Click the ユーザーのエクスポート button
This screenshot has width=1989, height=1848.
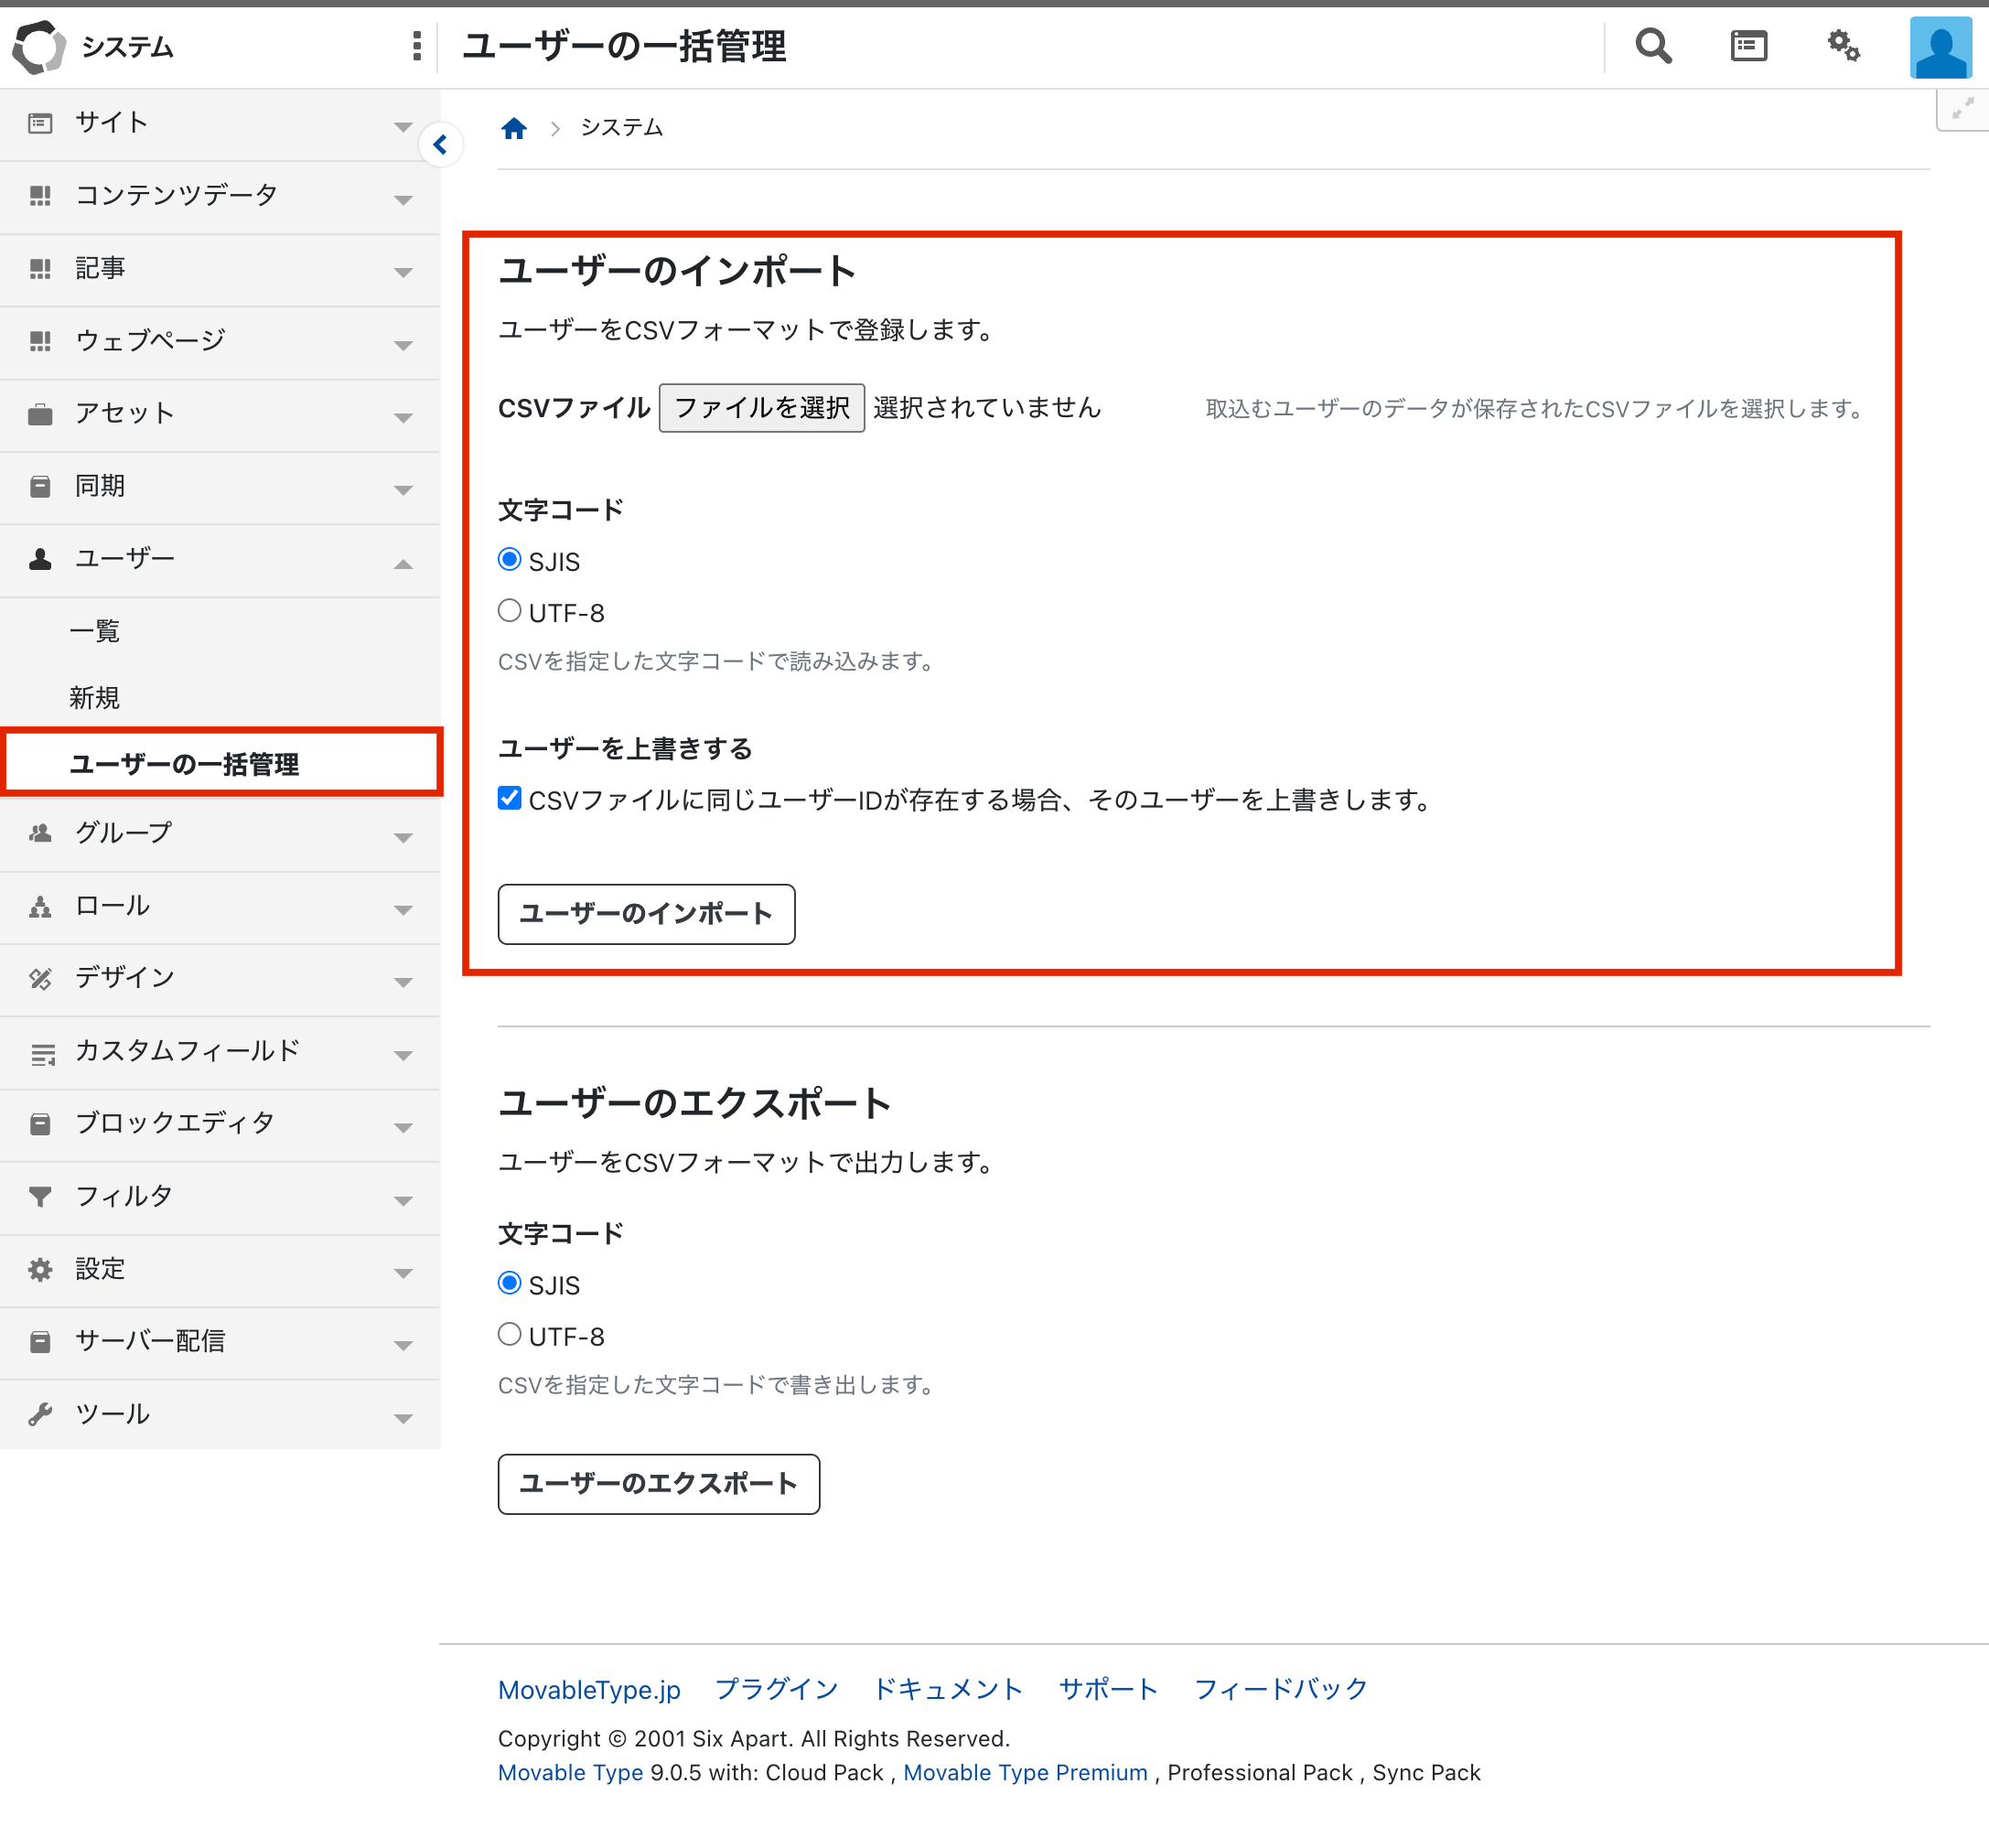658,1483
